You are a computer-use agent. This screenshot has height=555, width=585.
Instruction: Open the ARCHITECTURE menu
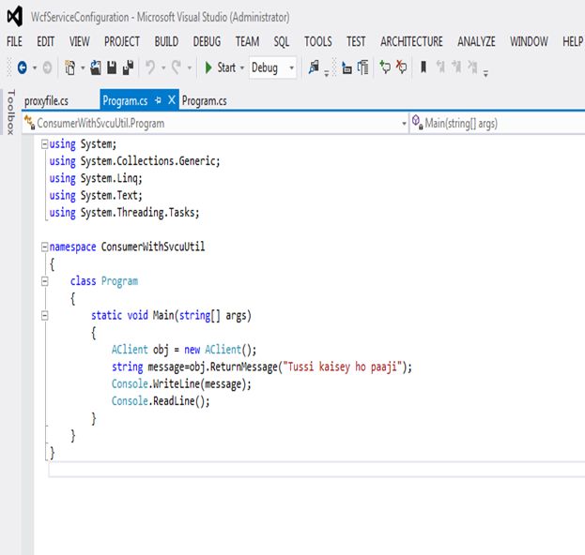(x=411, y=41)
